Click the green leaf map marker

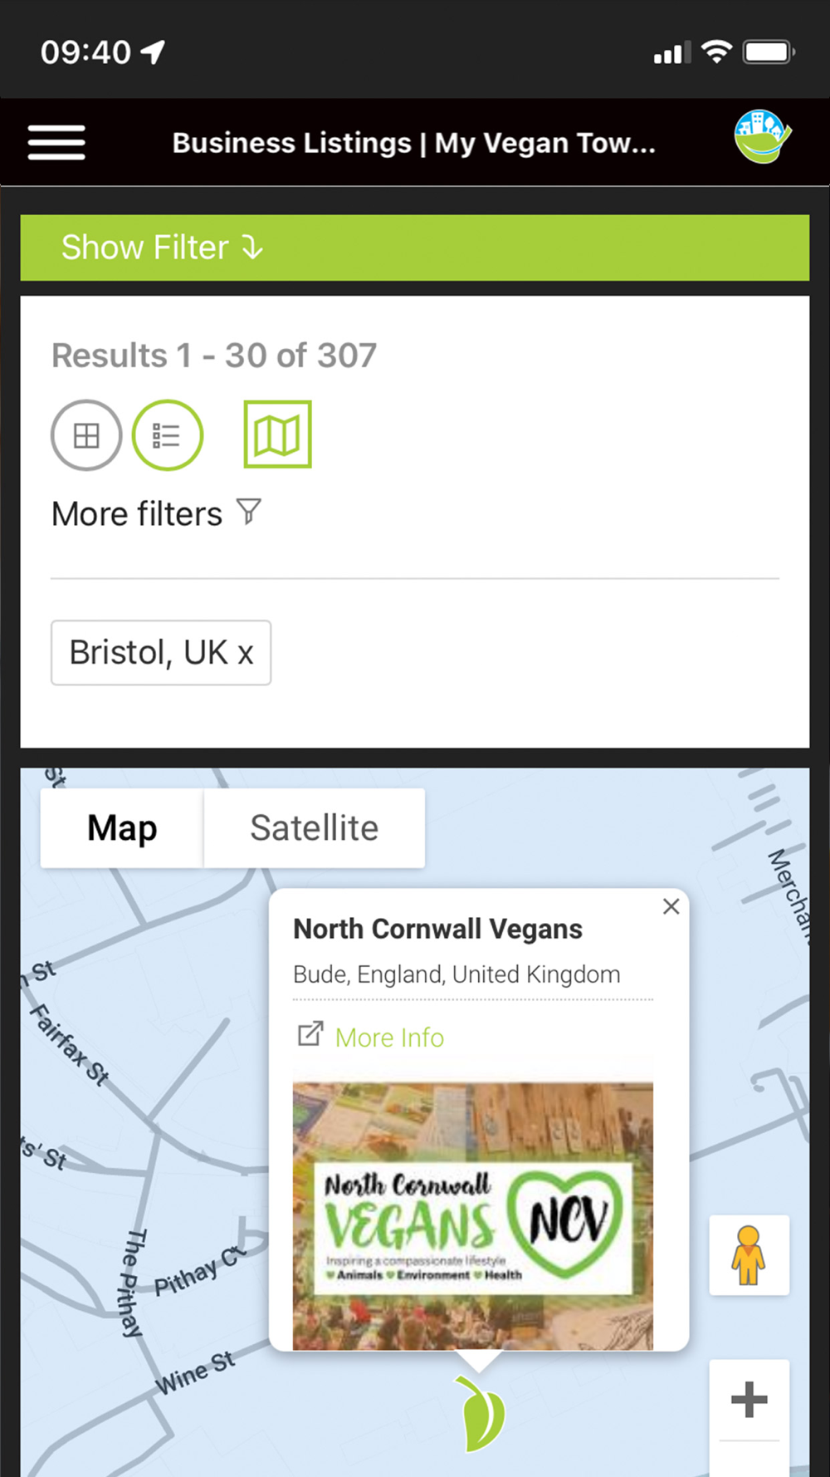(481, 1414)
